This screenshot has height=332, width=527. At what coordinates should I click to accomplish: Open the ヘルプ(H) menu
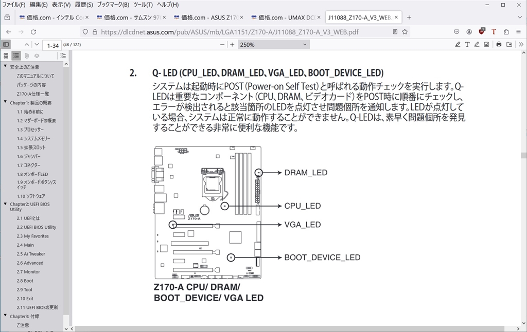coord(168,5)
